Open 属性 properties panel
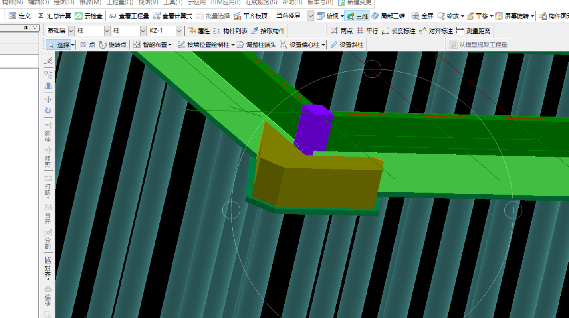The image size is (569, 318). [x=199, y=31]
